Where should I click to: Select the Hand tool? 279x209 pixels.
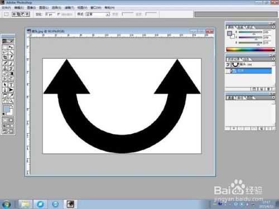(x=5, y=101)
